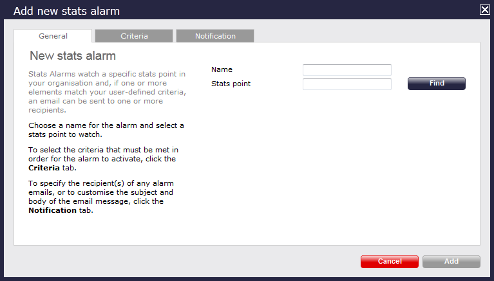This screenshot has width=494, height=281.
Task: Open the Criteria tab
Action: click(x=134, y=36)
